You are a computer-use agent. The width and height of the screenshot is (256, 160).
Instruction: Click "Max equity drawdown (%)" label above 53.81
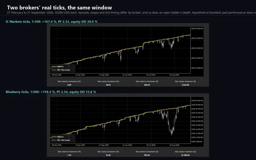(x=108, y=151)
